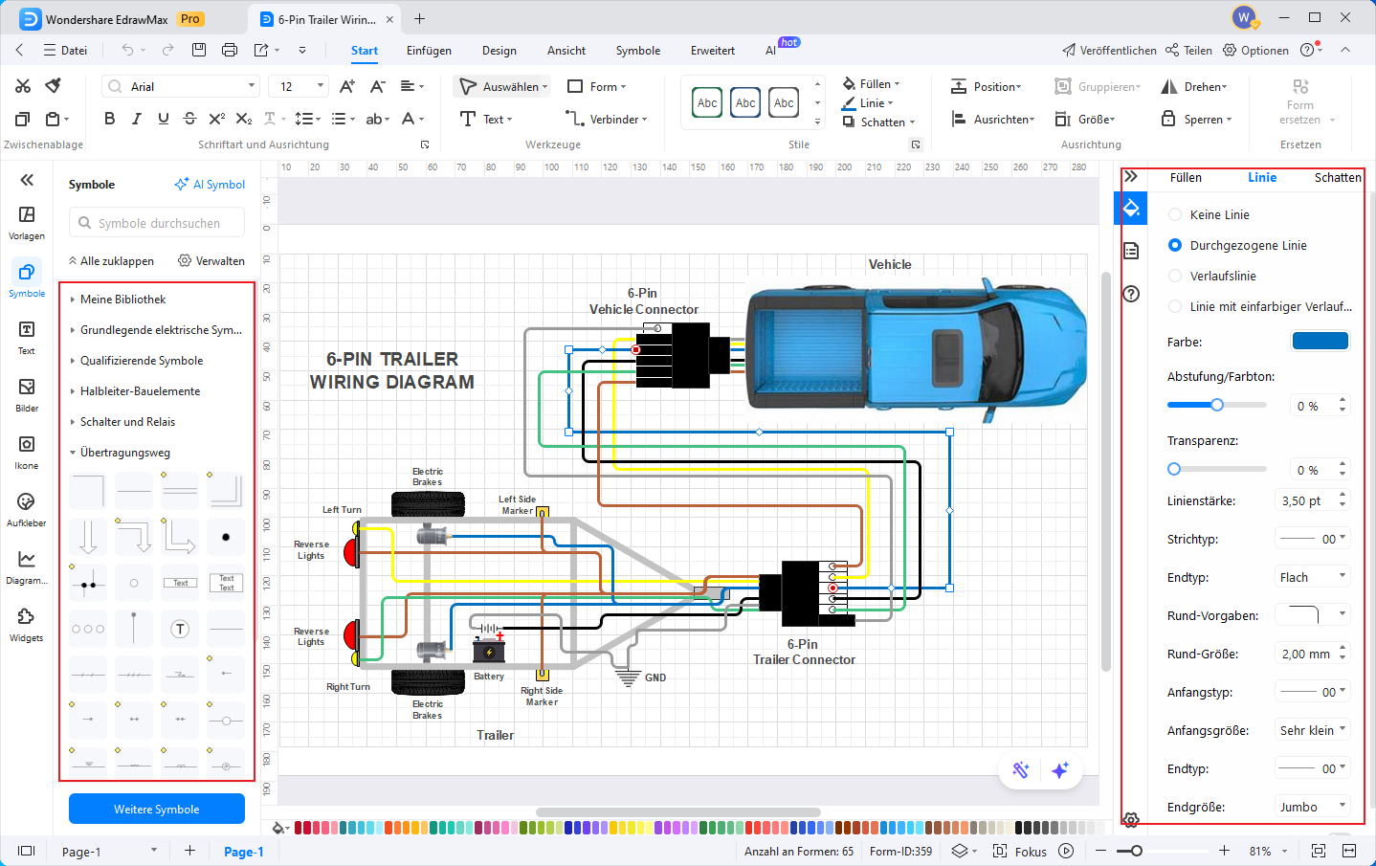Toggle Fokus mode in status bar
The width and height of the screenshot is (1376, 866).
(x=1020, y=851)
